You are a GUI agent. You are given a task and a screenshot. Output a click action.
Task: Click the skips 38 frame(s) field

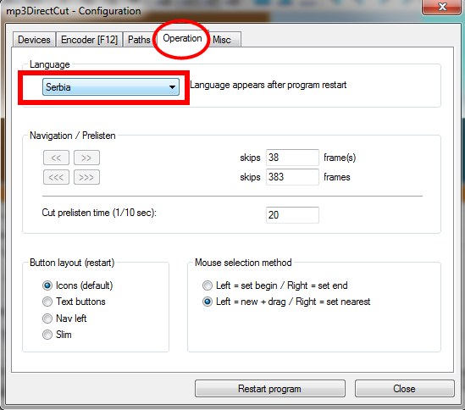[x=292, y=158]
